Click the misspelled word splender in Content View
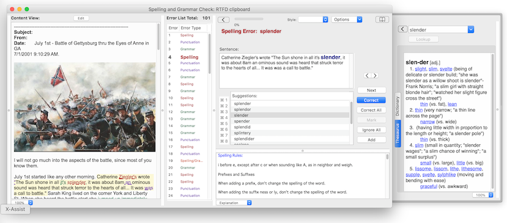This screenshot has height=223, width=507. click(x=76, y=182)
